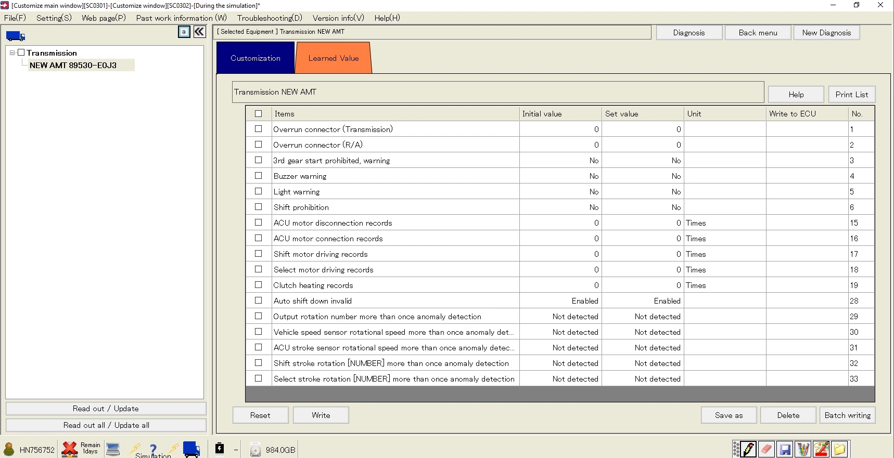Toggle the select-all checkbox in the Items header
This screenshot has width=894, height=458.
[x=258, y=113]
